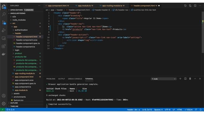Expand the e2e folder

point(25,17)
